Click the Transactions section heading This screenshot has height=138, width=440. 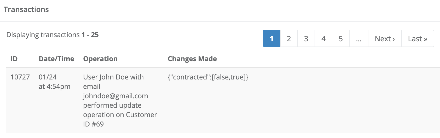26,9
